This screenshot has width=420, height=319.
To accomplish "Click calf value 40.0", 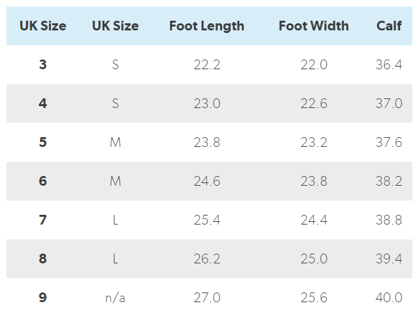I will click(389, 298).
